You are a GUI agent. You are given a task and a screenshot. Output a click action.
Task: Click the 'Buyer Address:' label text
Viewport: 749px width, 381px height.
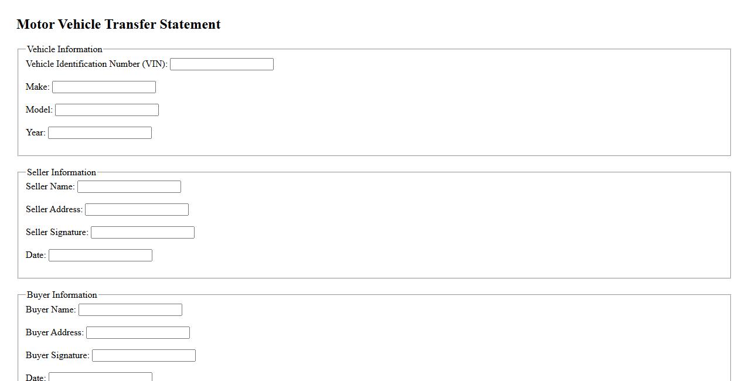click(x=55, y=332)
